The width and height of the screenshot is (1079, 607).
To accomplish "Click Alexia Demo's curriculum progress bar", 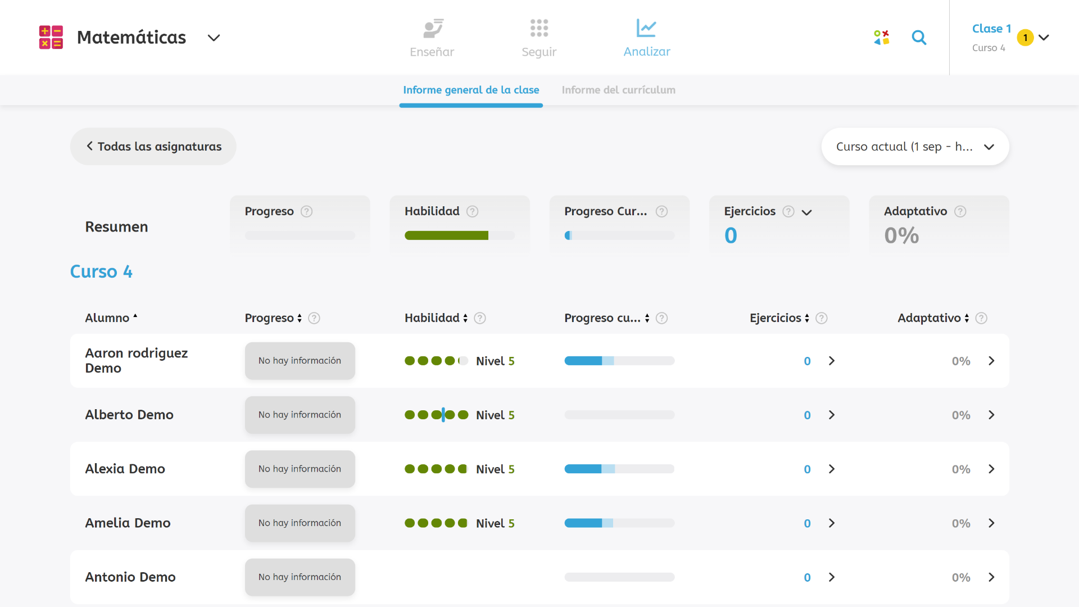I will [619, 469].
